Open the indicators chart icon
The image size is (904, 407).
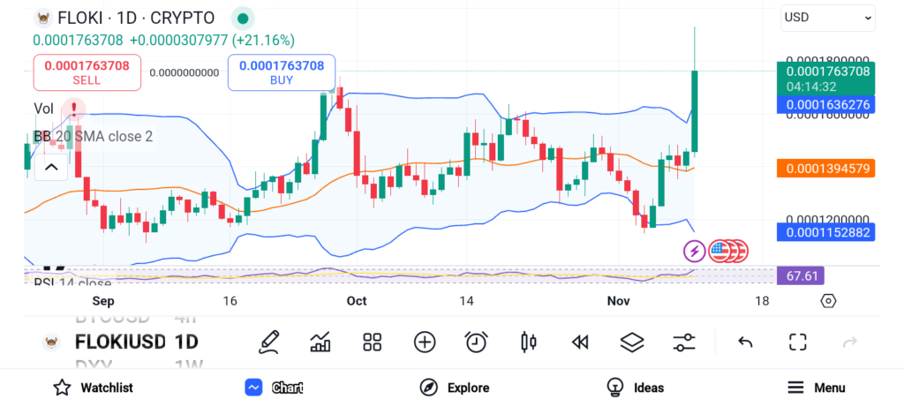320,342
